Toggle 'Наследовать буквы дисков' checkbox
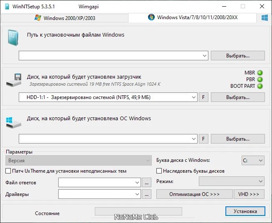 (x=159, y=171)
